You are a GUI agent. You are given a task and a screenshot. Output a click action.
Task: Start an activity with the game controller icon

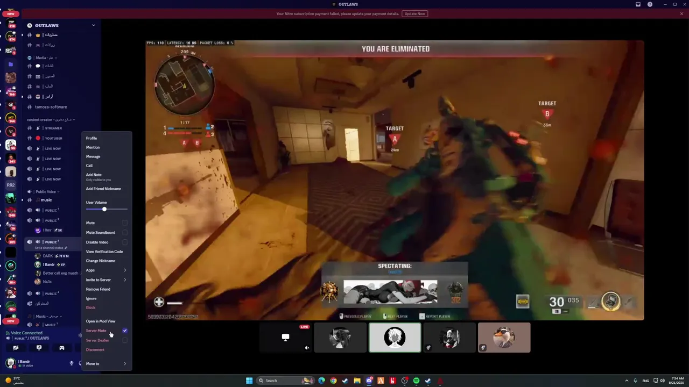(x=62, y=348)
